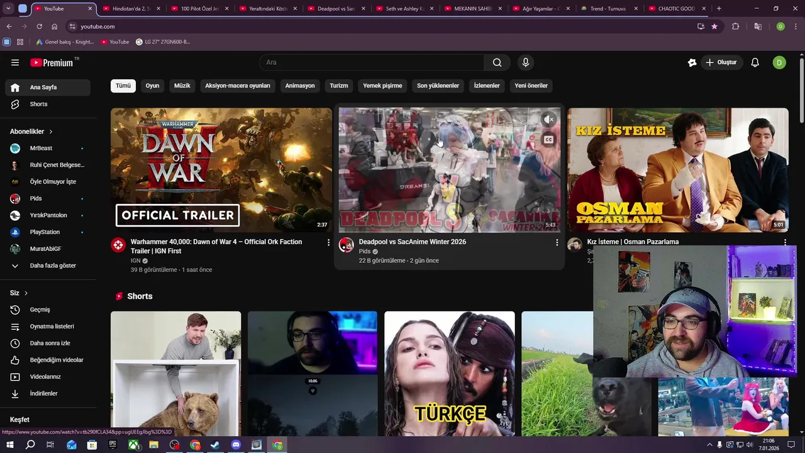The width and height of the screenshot is (805, 453).
Task: Open İndirilenler downloads in sidebar
Action: (x=48, y=393)
